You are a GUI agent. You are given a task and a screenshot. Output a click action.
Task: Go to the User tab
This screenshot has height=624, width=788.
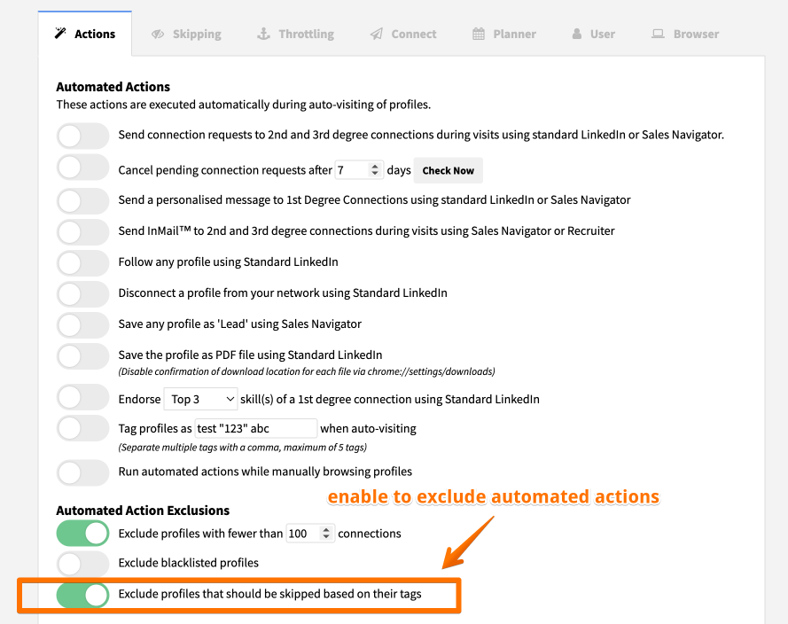(x=593, y=34)
